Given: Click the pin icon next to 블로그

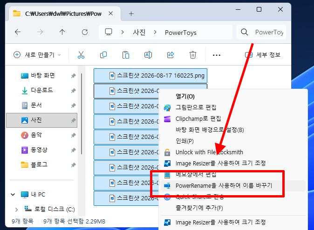Looking at the screenshot, I should [73, 165].
